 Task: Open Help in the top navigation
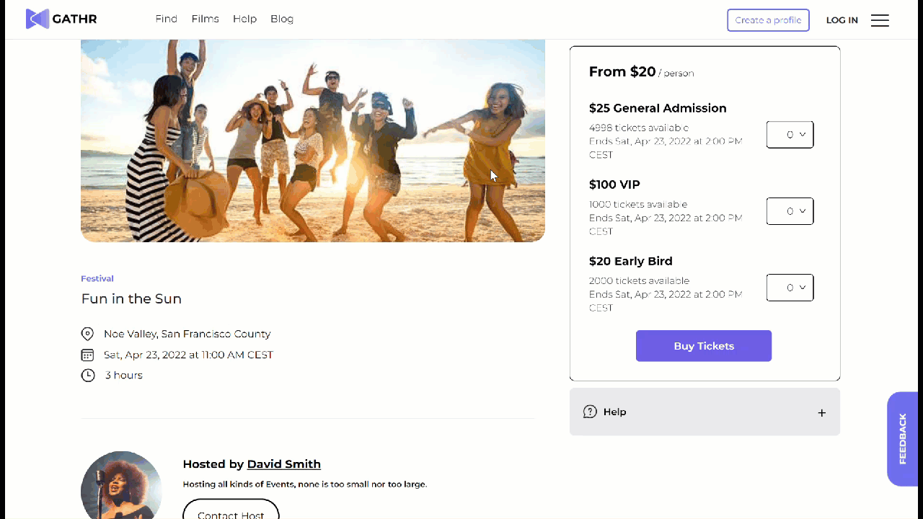click(244, 19)
